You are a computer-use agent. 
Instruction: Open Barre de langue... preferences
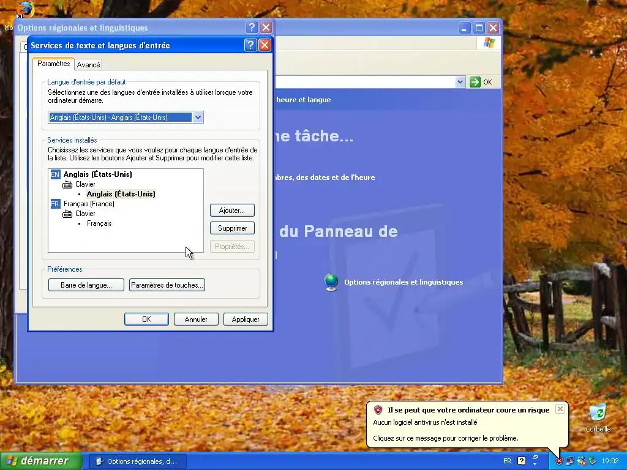click(86, 285)
